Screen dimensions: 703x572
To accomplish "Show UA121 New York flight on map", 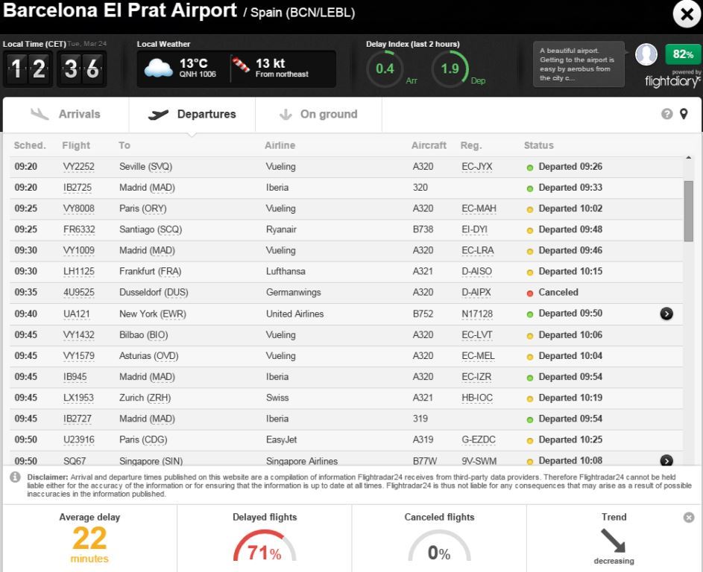I will (666, 314).
